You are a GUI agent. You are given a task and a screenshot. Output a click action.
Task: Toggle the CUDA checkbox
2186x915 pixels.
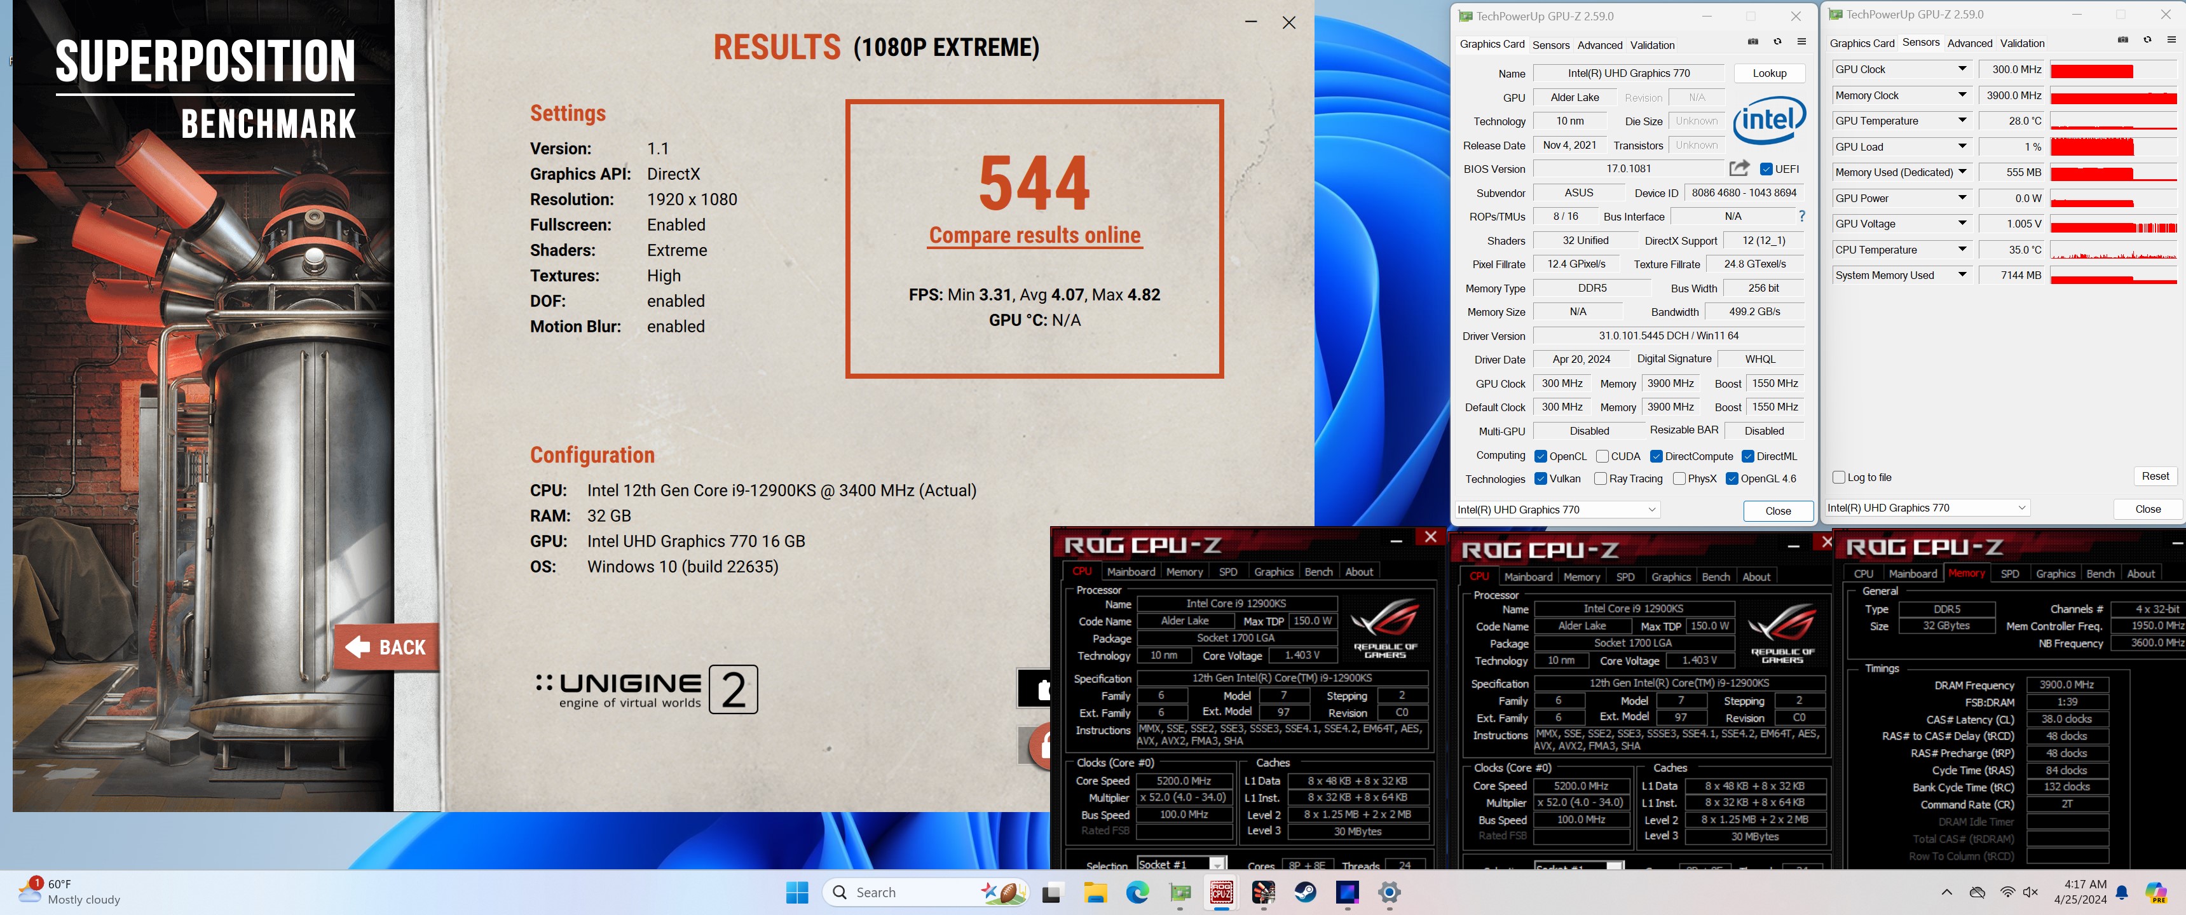(x=1602, y=456)
